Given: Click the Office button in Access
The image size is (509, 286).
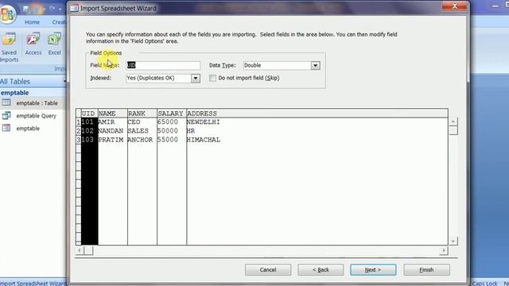Looking at the screenshot, I should click(x=7, y=14).
